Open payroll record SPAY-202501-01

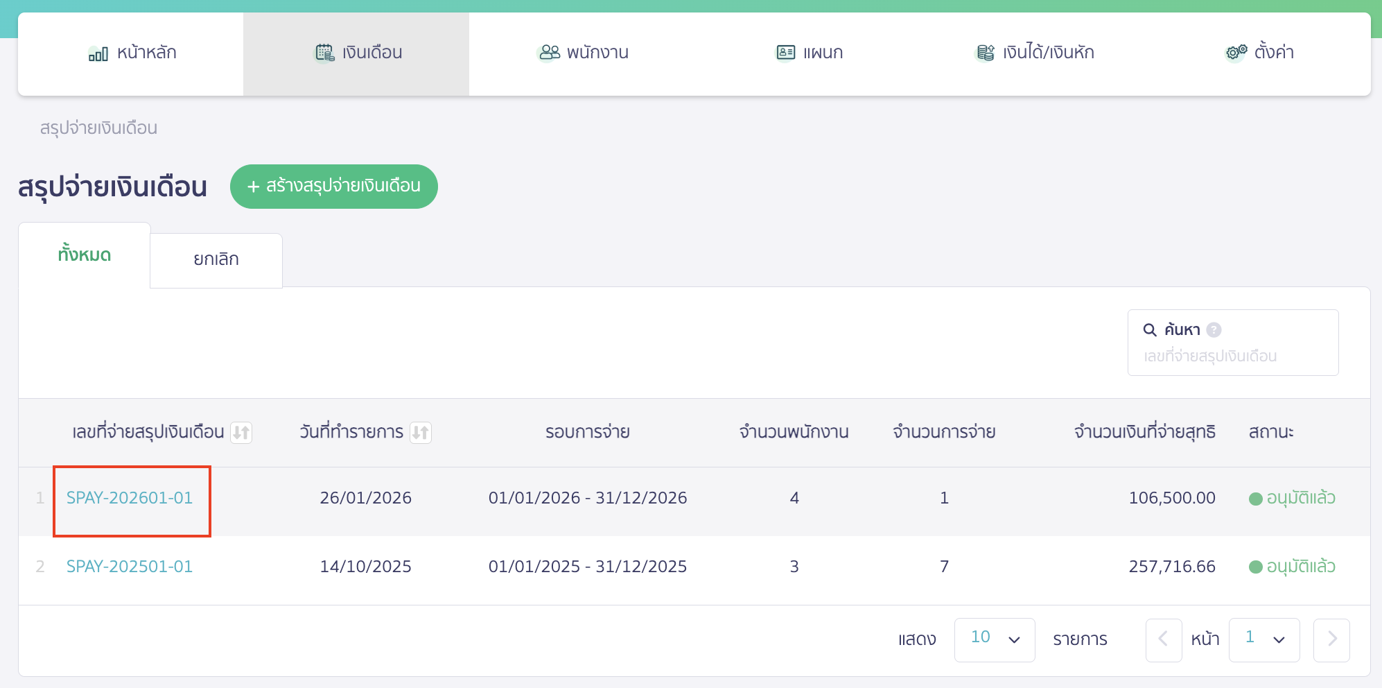[130, 567]
